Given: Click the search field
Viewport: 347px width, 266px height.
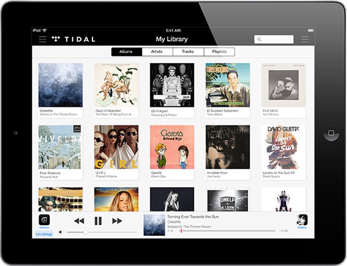Looking at the screenshot, I should 274,39.
